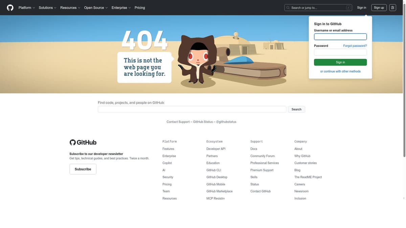Select Pricing in the navigation bar
Image resolution: width=406 pixels, height=228 pixels.
140,7
